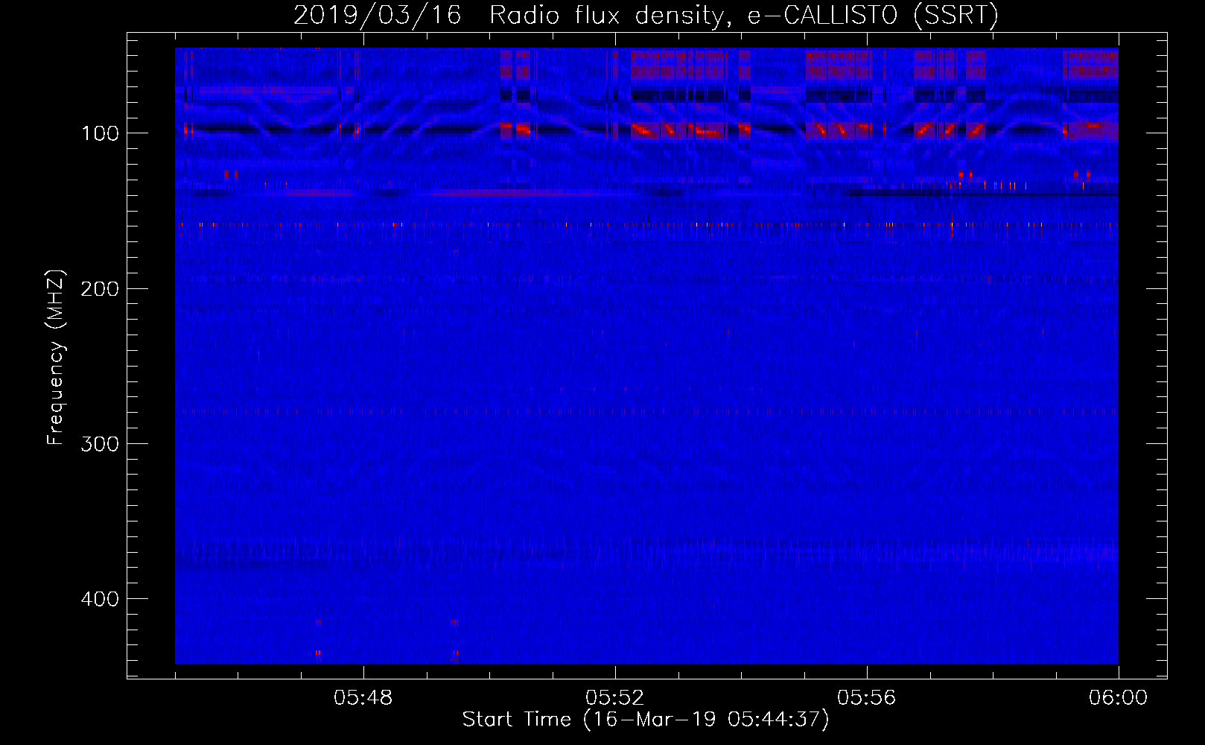Image resolution: width=1205 pixels, height=745 pixels.
Task: Click the plot title '2019/03/16 Radio flux density'
Action: [x=646, y=15]
